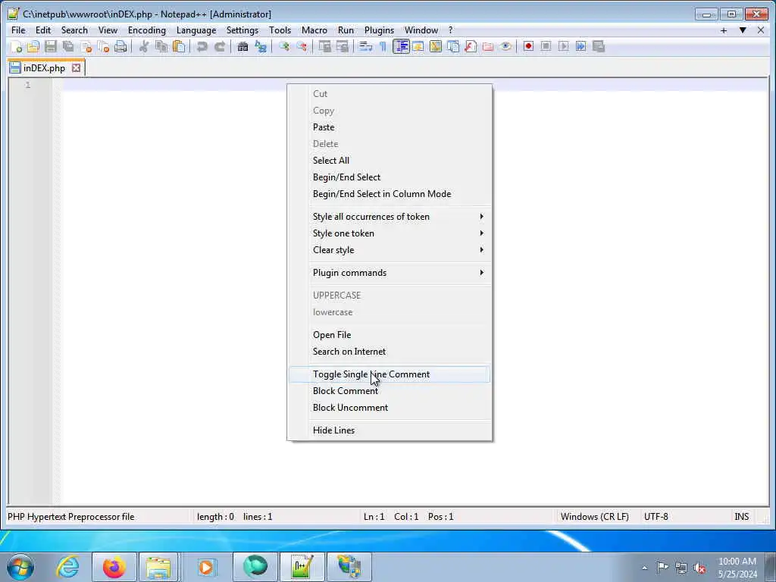
Task: Open the tab list dropdown triangle in the menu bar
Action: pyautogui.click(x=743, y=30)
